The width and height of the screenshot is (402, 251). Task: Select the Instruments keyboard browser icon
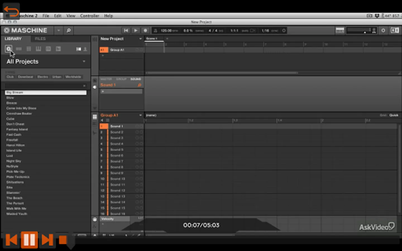pyautogui.click(x=38, y=49)
